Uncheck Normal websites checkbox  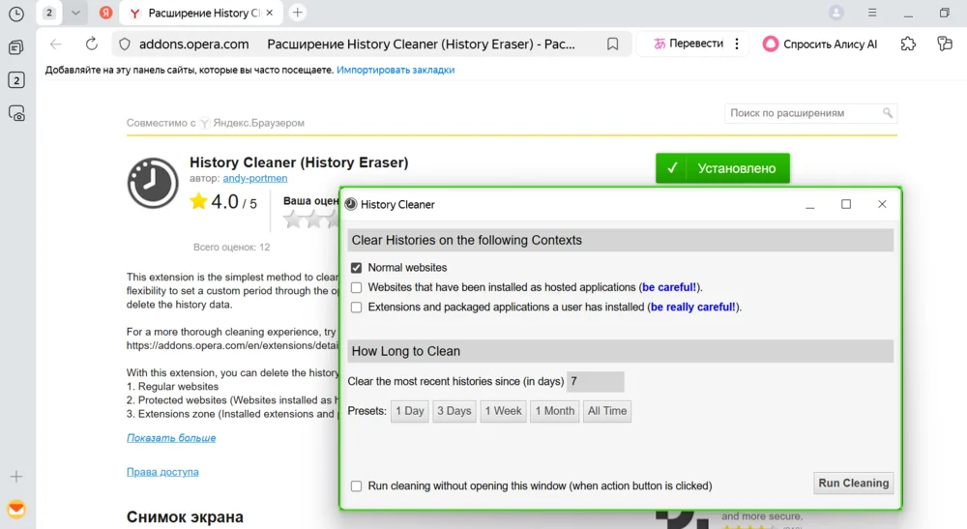(356, 268)
